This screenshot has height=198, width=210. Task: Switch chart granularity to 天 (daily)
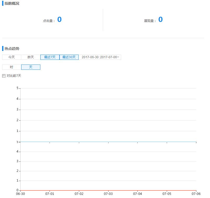[31, 67]
